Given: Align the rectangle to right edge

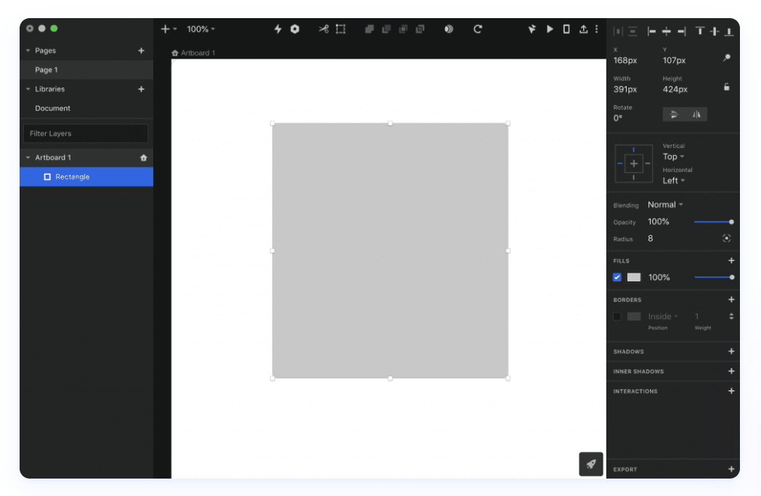Looking at the screenshot, I should (x=682, y=31).
